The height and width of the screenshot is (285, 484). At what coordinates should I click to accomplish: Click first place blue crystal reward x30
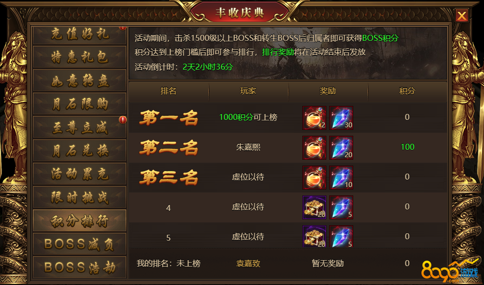341,118
